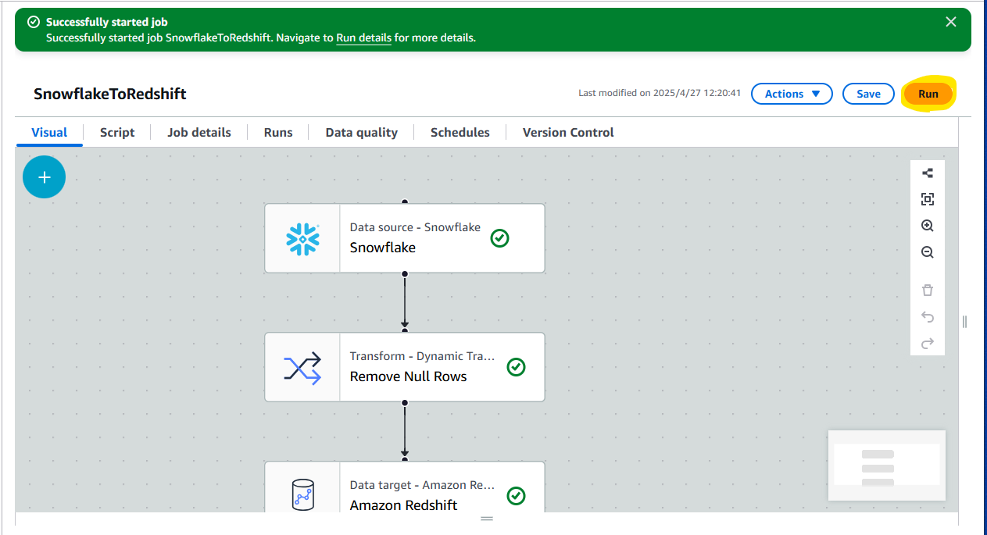987x535 pixels.
Task: Zoom out on the canvas
Action: pyautogui.click(x=928, y=252)
